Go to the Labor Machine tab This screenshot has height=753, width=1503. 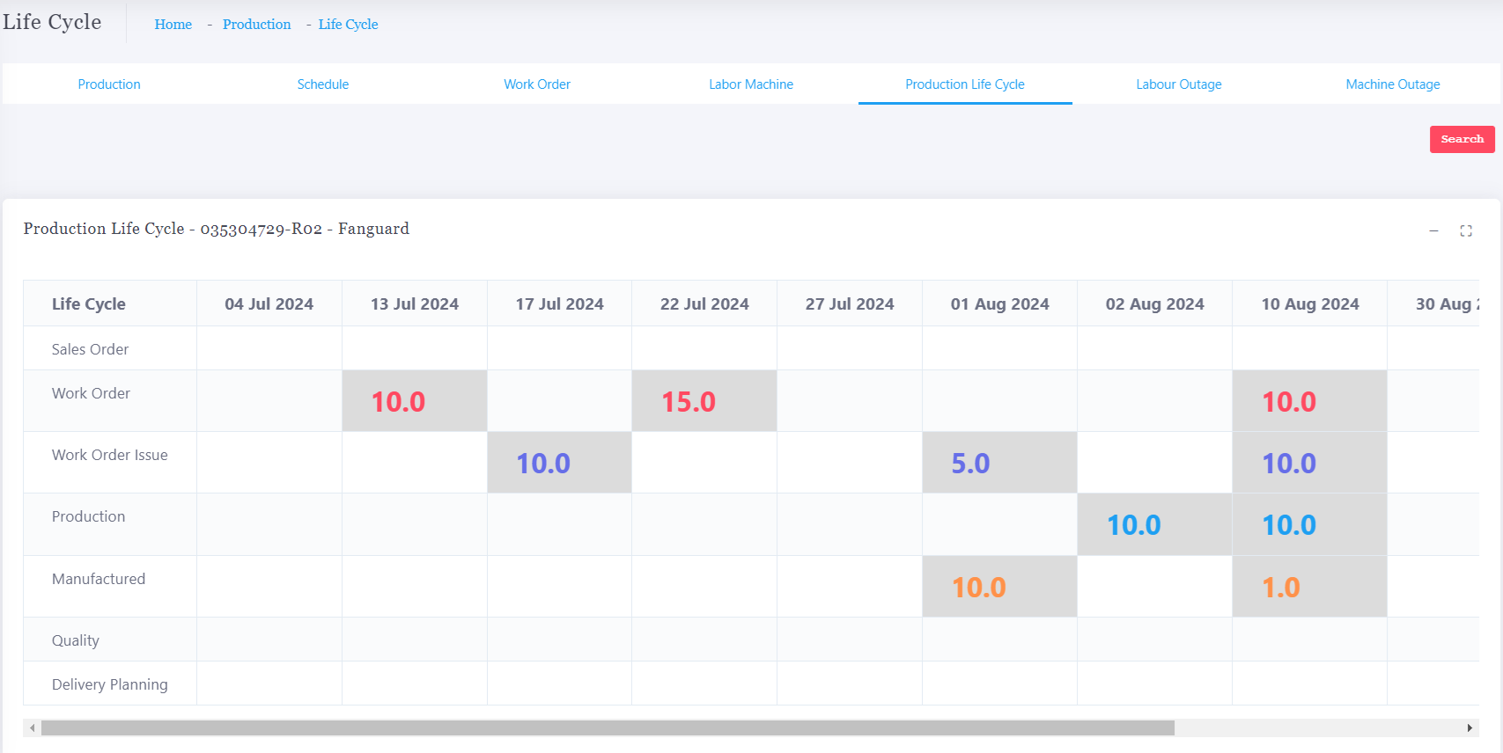(x=751, y=84)
